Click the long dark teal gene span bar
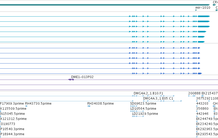218x138 pixels. (105, 5)
